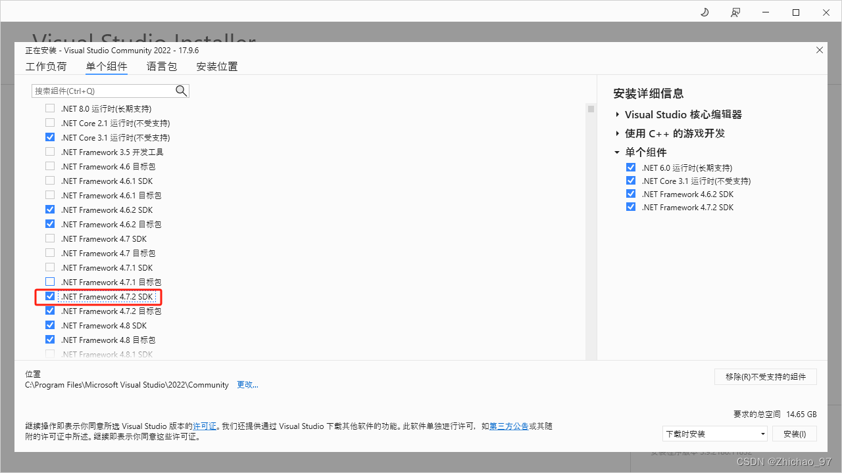Click the 安装(I) button
This screenshot has width=842, height=473.
pyautogui.click(x=794, y=434)
